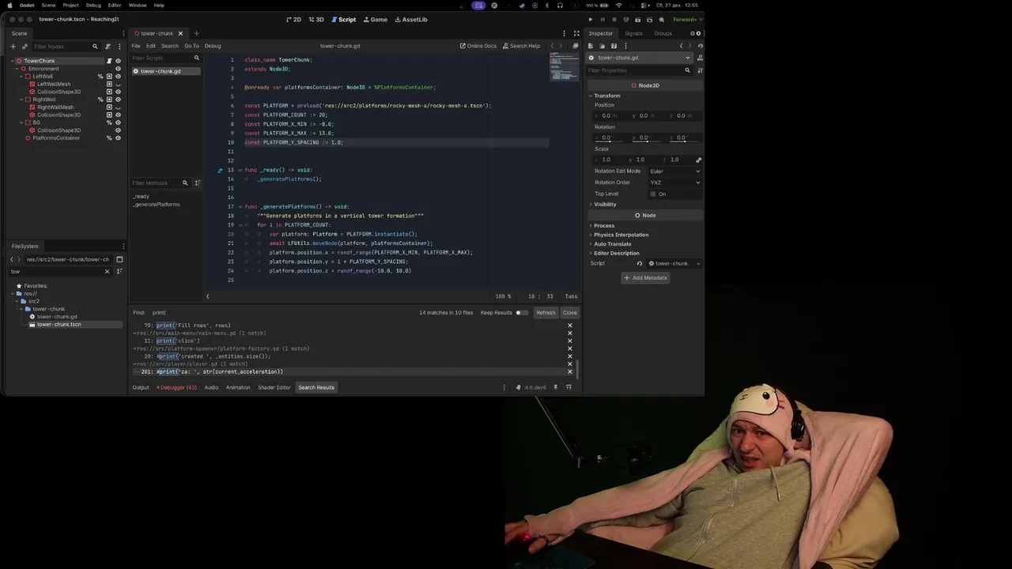Refresh the search results
1012x569 pixels.
point(546,313)
